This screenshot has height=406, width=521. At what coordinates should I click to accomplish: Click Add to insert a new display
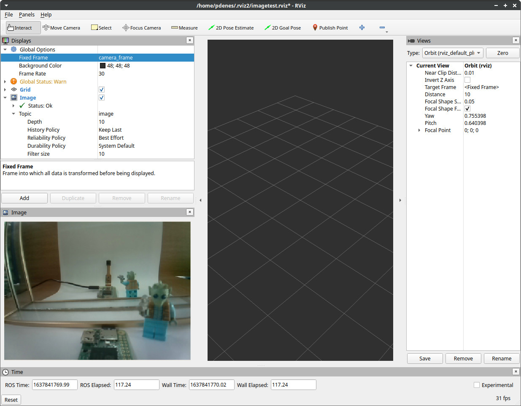tap(24, 198)
